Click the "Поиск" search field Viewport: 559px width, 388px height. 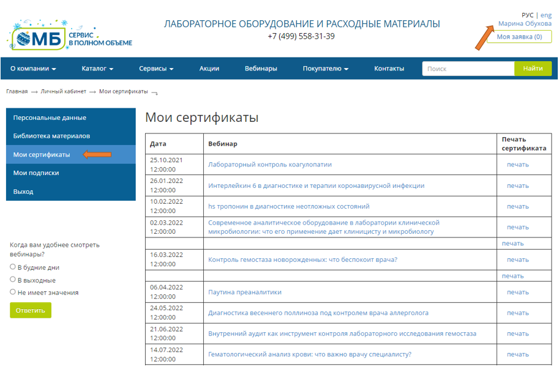coord(468,69)
